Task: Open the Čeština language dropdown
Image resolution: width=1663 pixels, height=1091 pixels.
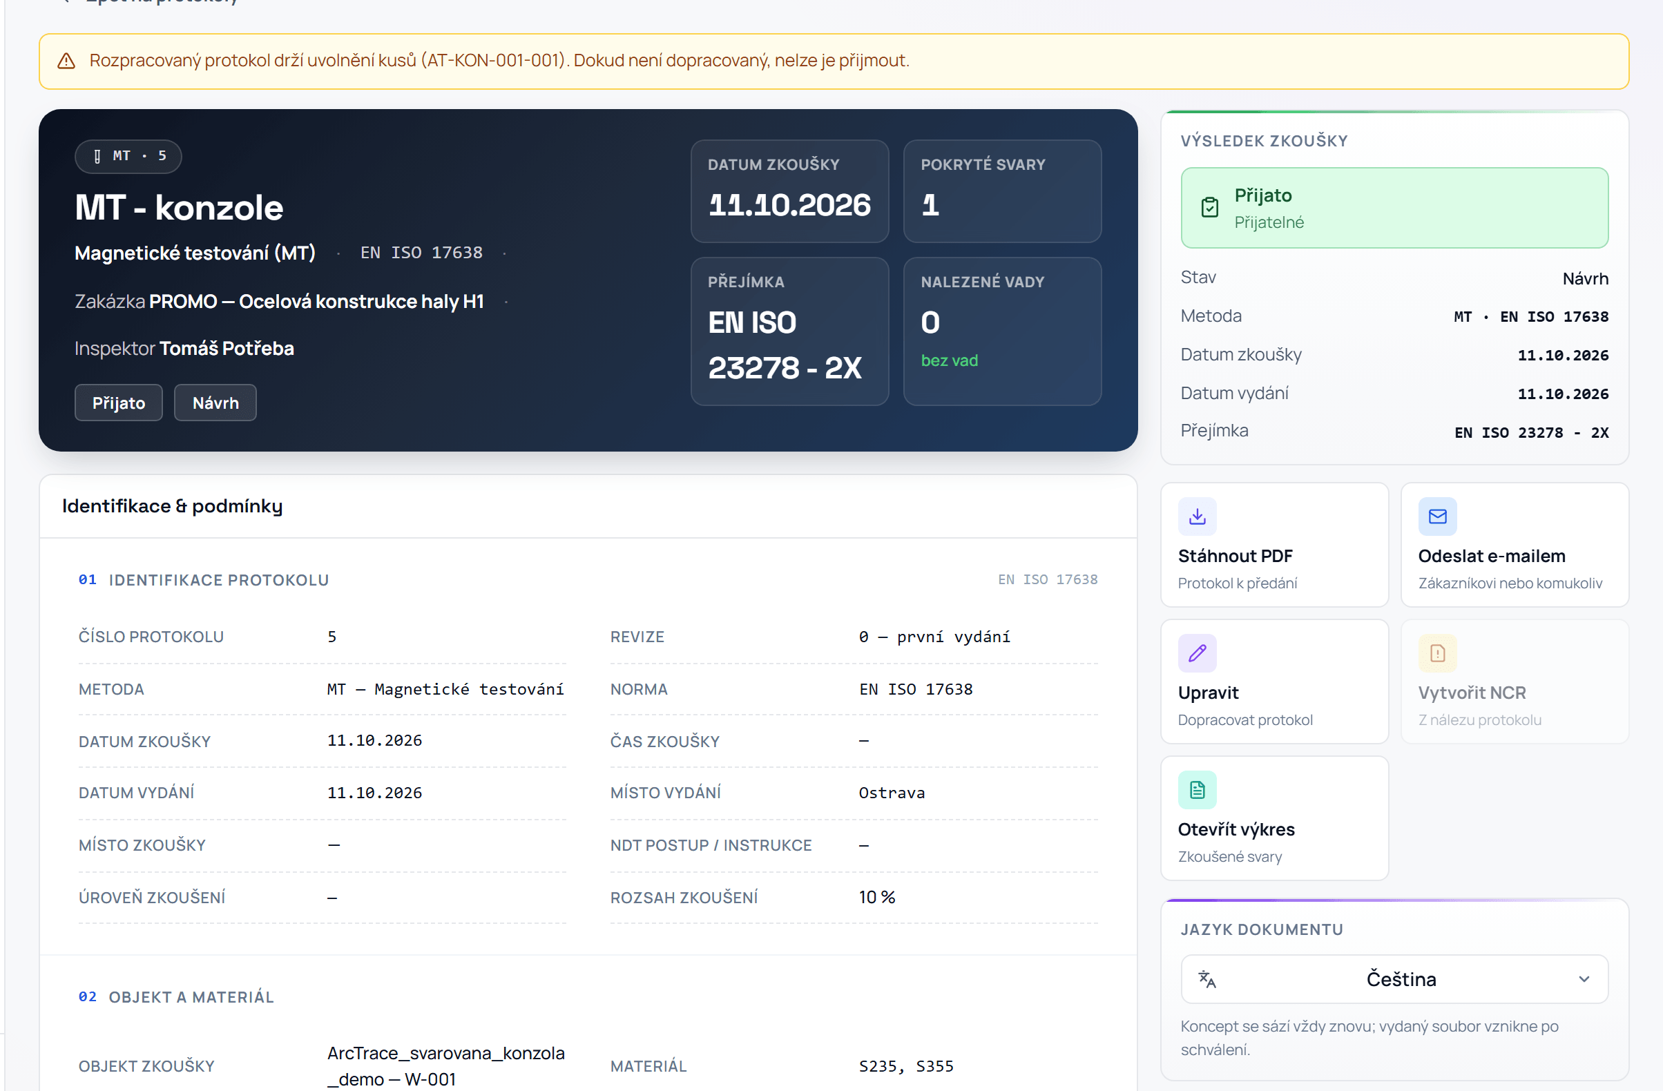Action: (x=1394, y=979)
